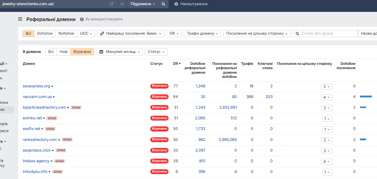Click the calendar icon in Минулий місяць
The width and height of the screenshot is (377, 179).
(102, 52)
